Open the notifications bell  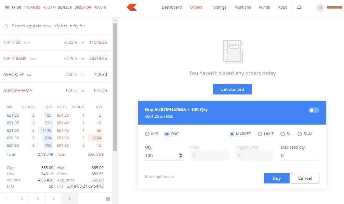pos(299,8)
